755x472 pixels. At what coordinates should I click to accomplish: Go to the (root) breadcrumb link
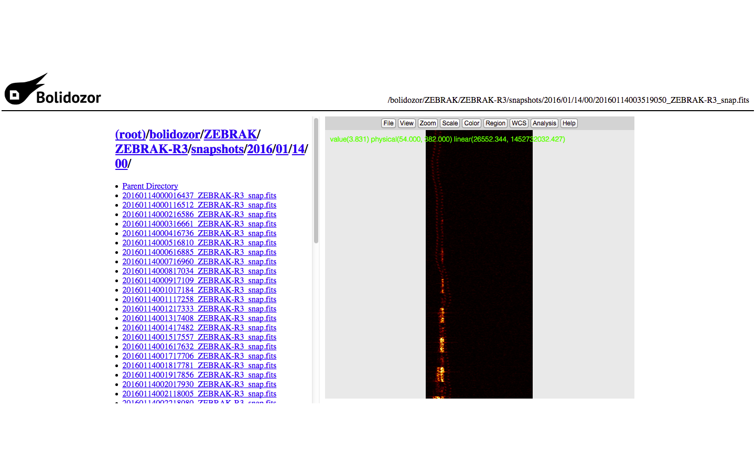point(131,134)
